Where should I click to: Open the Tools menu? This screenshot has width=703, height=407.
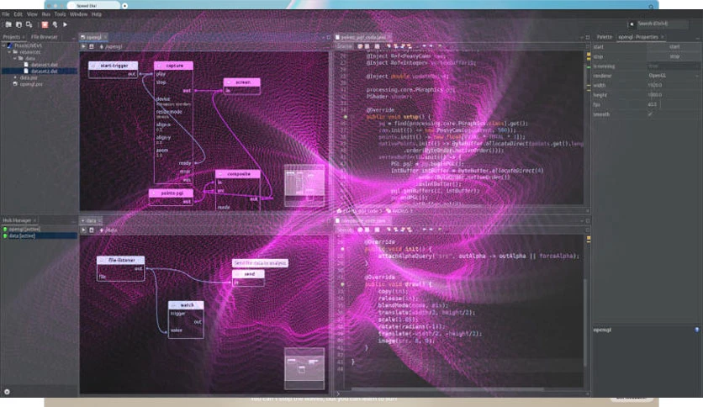[60, 14]
